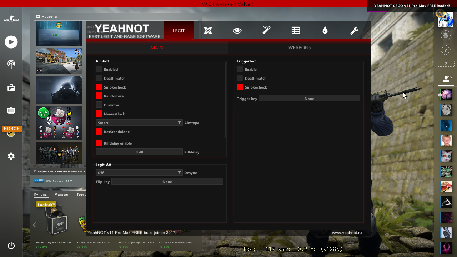Open the grid table icon tab
The image size is (457, 257).
coord(296,31)
